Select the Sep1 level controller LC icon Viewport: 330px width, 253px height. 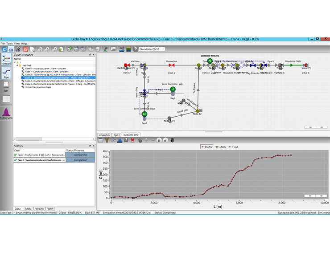(x=173, y=90)
